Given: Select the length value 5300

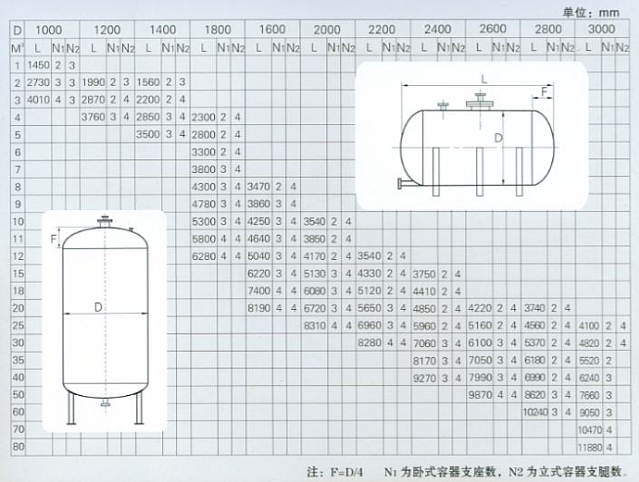Looking at the screenshot, I should pyautogui.click(x=204, y=222).
